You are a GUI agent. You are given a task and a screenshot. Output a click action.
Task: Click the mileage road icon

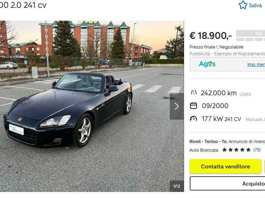point(194,92)
